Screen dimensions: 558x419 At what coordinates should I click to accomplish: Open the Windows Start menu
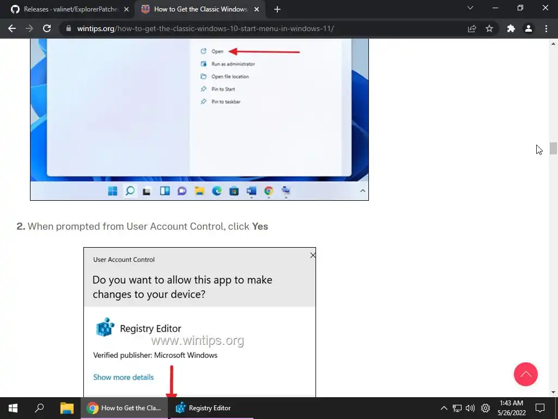coord(13,408)
